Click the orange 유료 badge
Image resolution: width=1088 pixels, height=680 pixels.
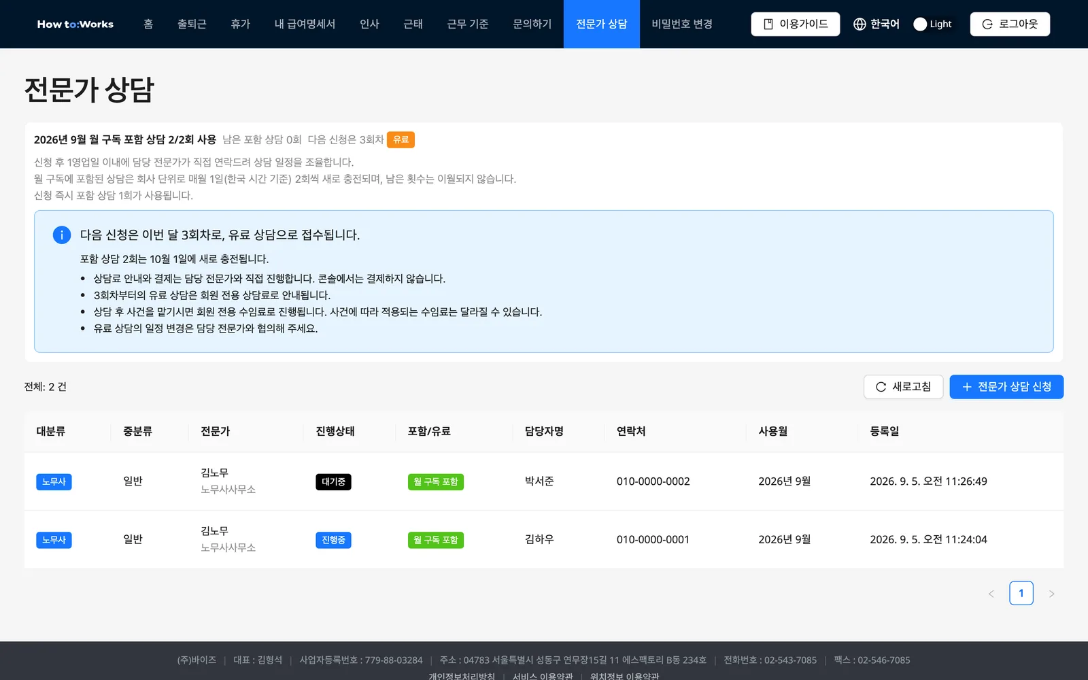coord(401,139)
